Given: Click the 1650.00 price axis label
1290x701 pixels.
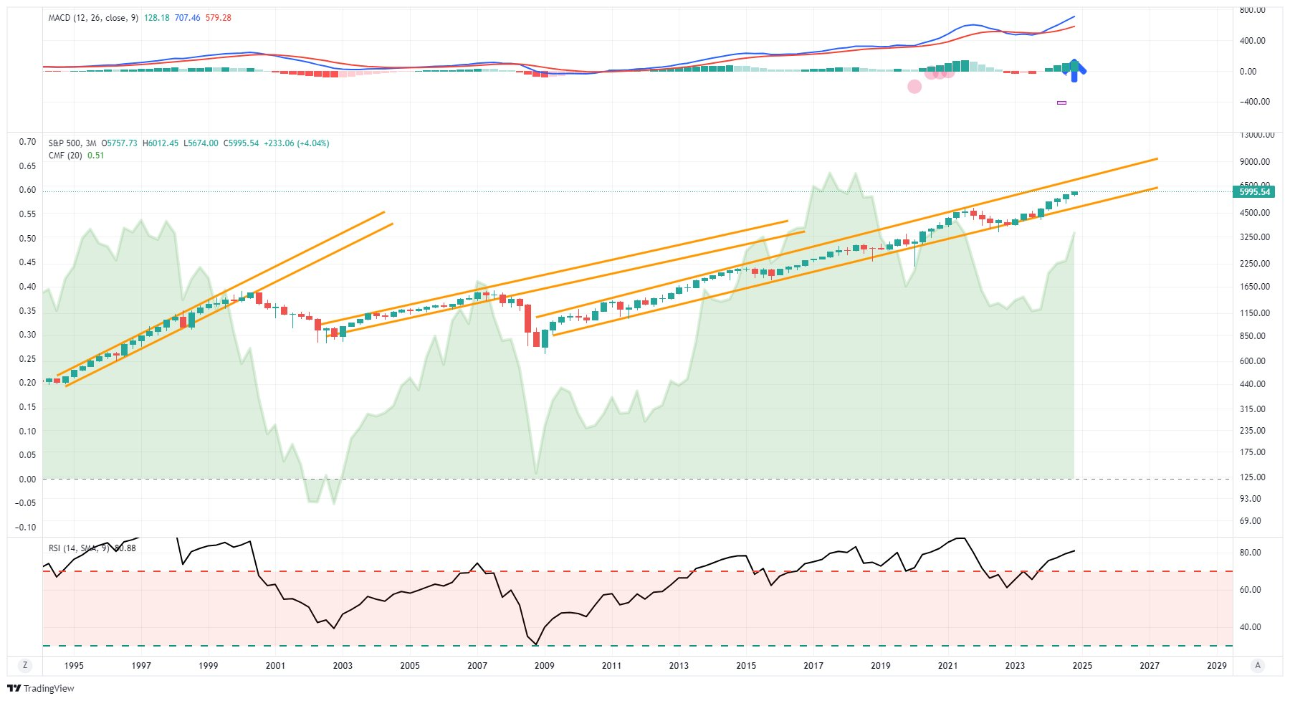Looking at the screenshot, I should (1255, 287).
